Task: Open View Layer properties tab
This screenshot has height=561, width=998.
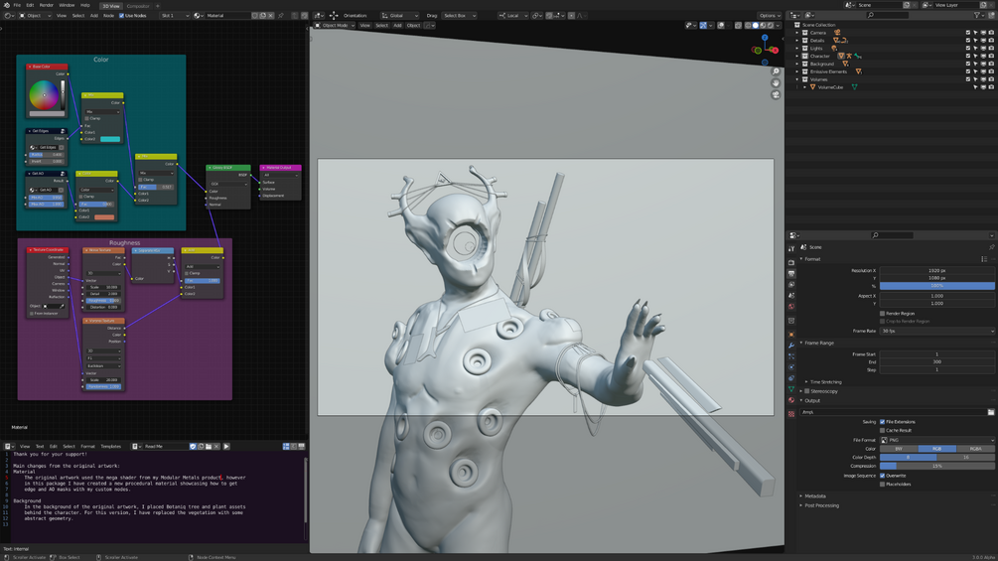Action: coord(791,284)
